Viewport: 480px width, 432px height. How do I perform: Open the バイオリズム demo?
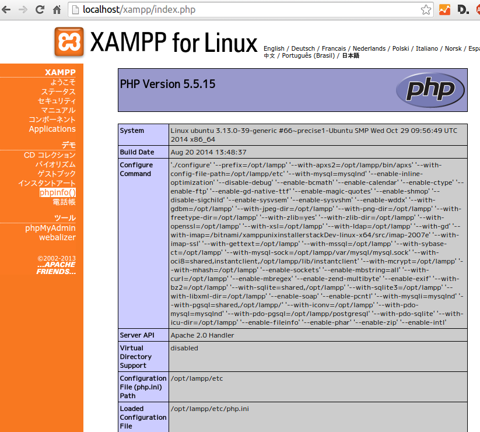click(x=55, y=164)
